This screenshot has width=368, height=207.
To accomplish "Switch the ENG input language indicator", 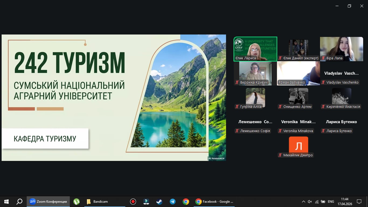I will [331, 202].
